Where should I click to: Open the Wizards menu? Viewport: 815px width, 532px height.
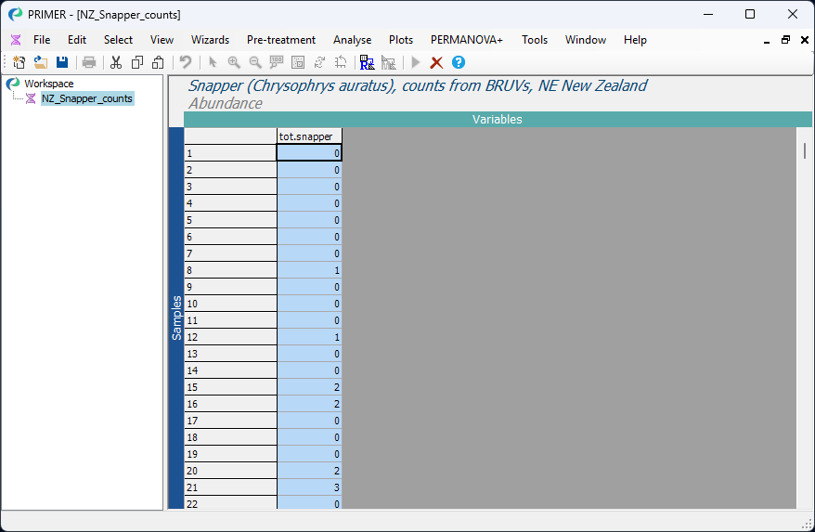coord(210,40)
